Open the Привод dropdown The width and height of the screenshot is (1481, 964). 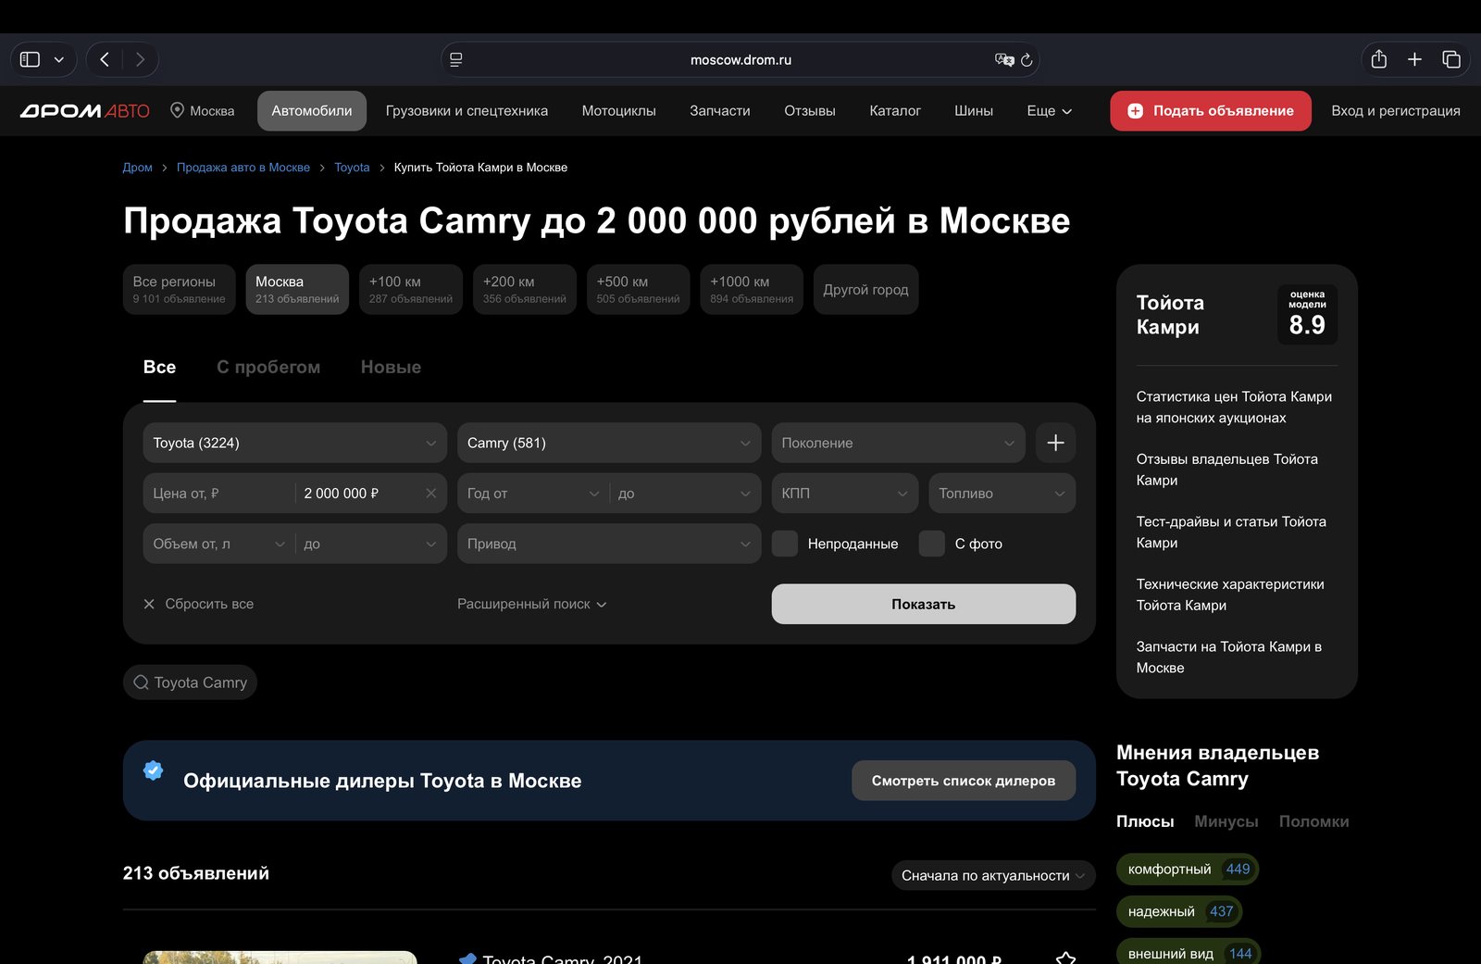[x=609, y=544]
